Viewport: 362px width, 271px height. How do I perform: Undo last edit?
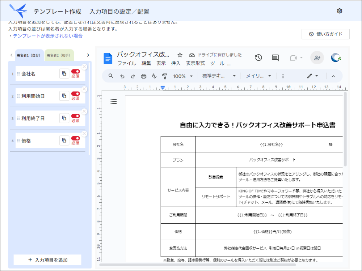(x=122, y=76)
